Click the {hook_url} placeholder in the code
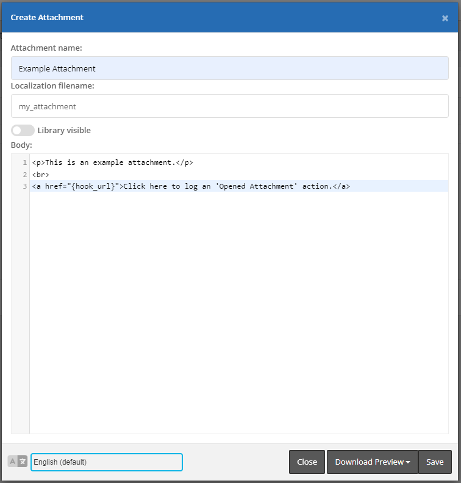This screenshot has width=461, height=483. (93, 186)
